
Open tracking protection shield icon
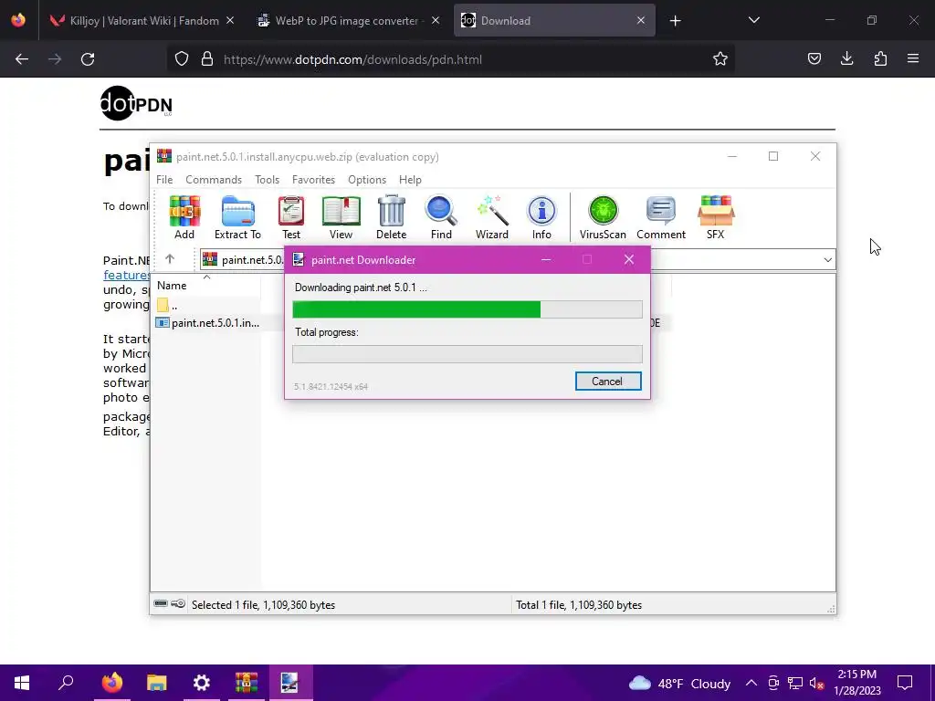[x=182, y=59]
